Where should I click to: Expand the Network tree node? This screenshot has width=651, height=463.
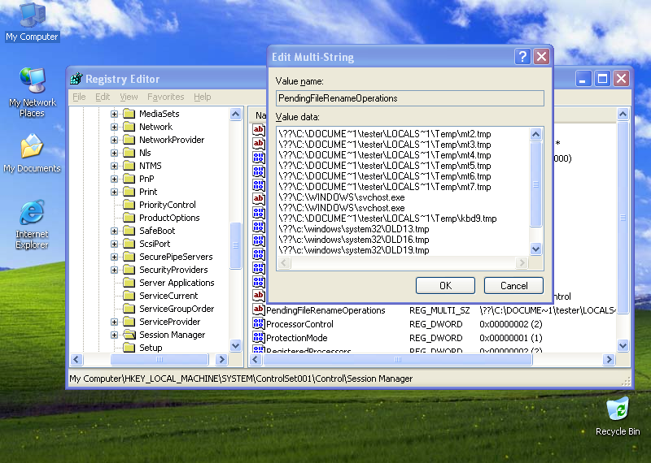click(114, 127)
